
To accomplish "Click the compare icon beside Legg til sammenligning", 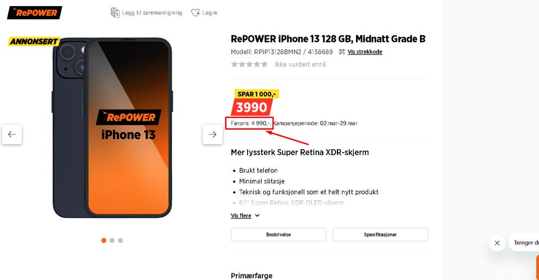I will 115,13.
